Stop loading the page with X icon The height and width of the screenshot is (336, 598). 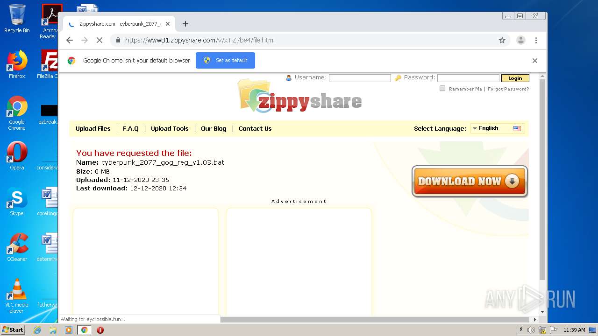pos(99,40)
